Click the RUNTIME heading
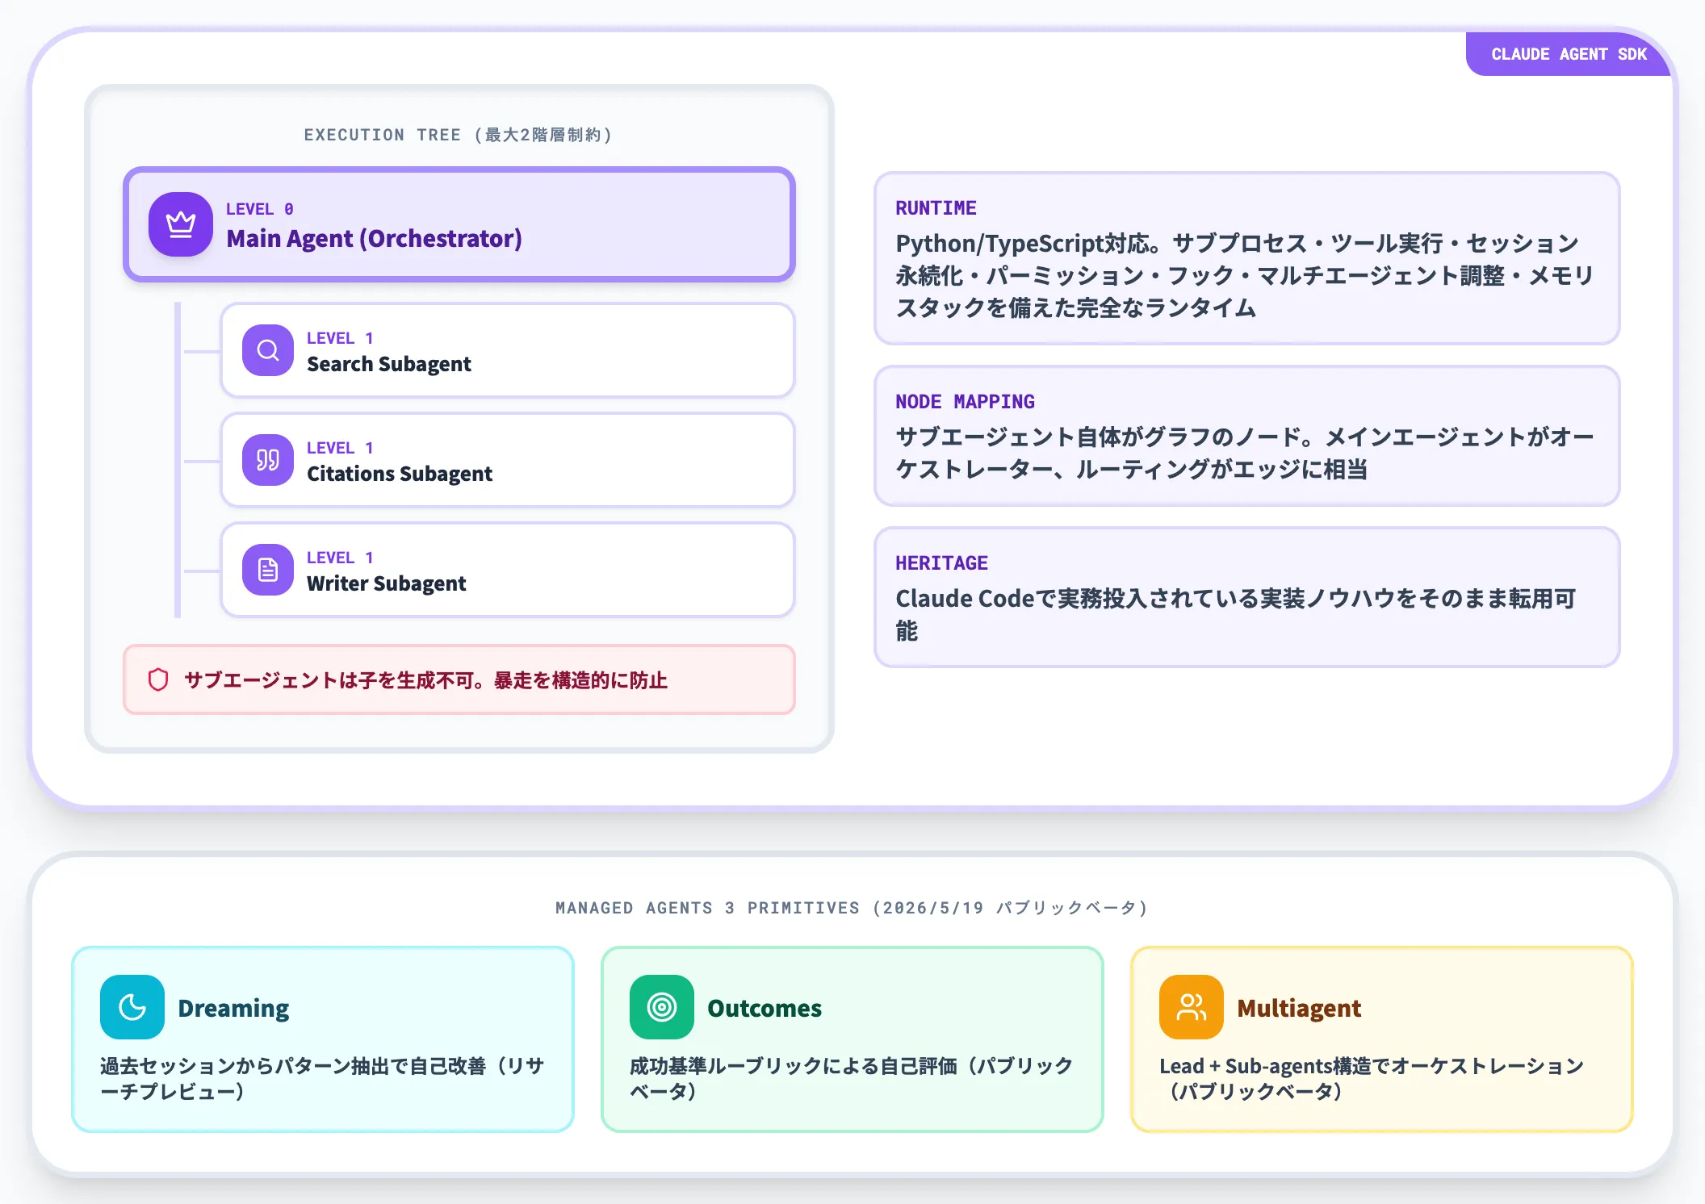Screen dimensions: 1705x1204 [x=936, y=208]
